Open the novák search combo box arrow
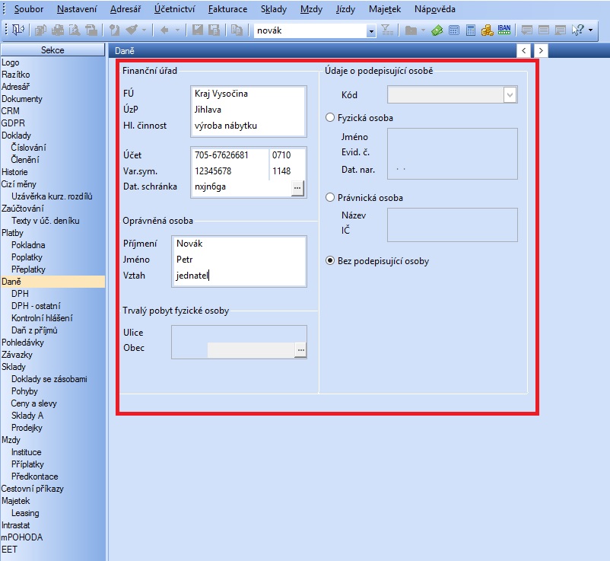 pyautogui.click(x=371, y=30)
